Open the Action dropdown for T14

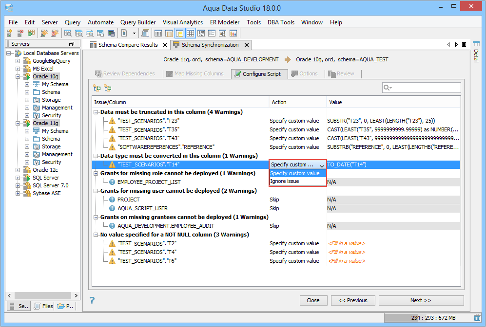[x=322, y=165]
